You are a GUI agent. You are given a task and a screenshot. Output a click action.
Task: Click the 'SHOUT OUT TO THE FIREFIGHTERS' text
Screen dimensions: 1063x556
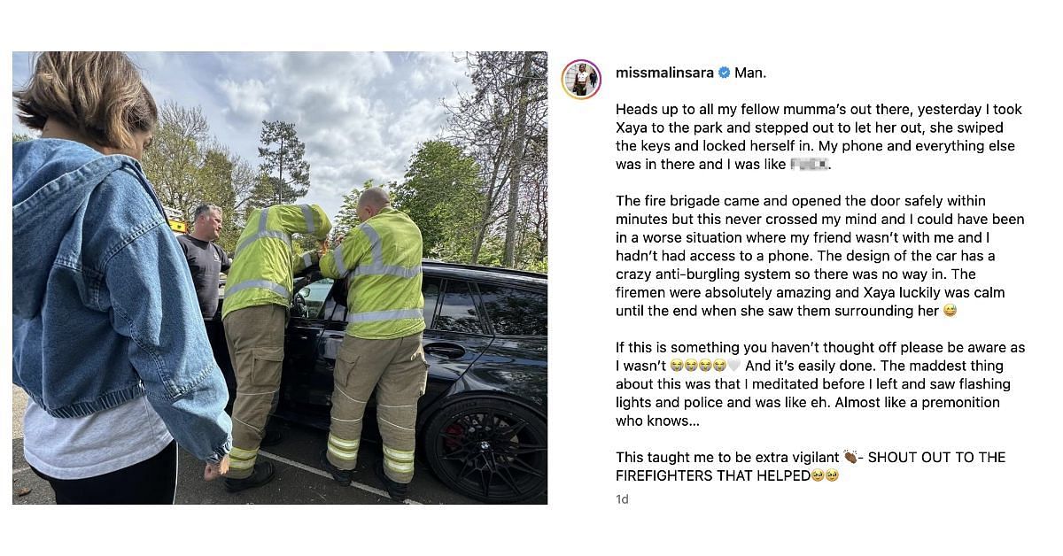pos(811,467)
